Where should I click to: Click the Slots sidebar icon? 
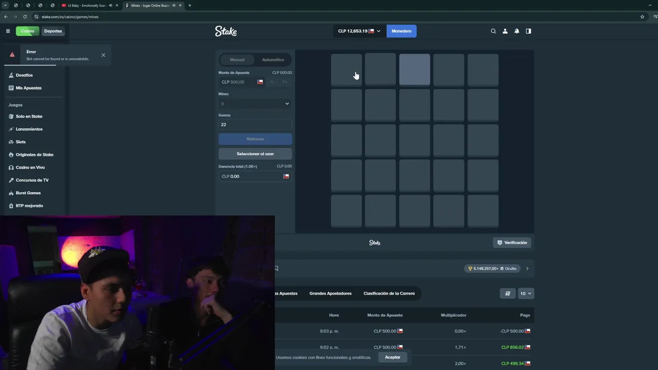pos(11,142)
